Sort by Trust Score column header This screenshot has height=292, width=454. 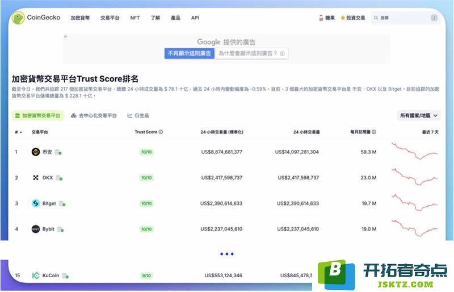146,132
